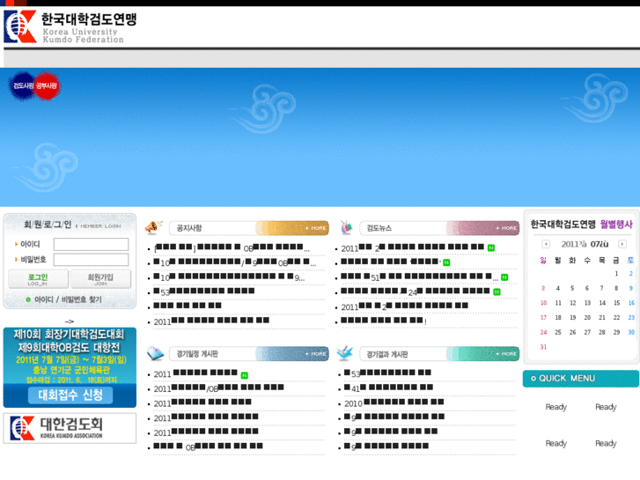Open the 대한검도회 Korea Kumdo Association banner

(x=70, y=428)
